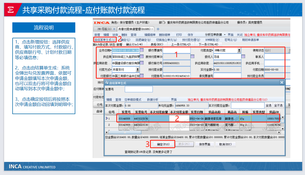Go to next record 下一条(CTRL+K)

pos(209,44)
